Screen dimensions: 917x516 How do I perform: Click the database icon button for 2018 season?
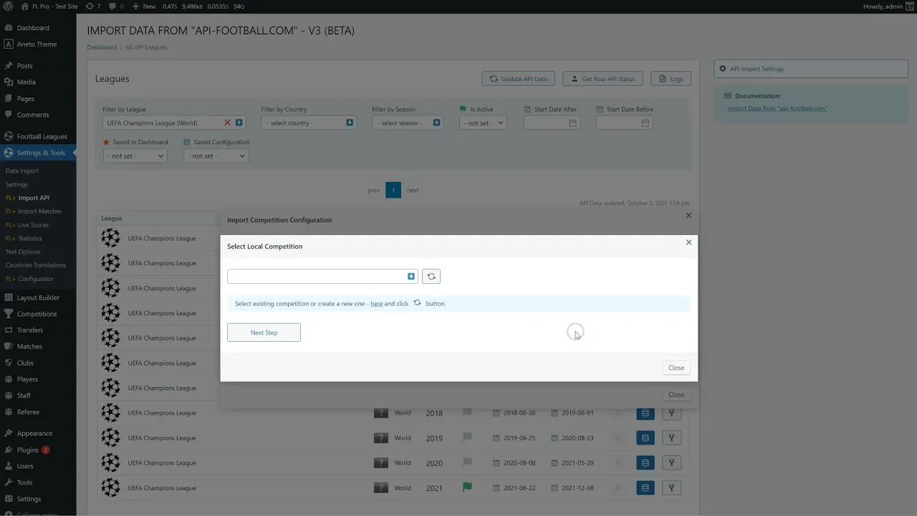[x=645, y=413]
